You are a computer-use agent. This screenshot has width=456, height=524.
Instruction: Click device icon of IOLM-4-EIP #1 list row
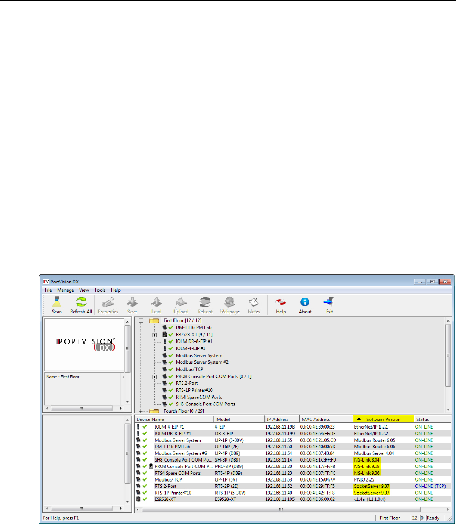coord(138,427)
